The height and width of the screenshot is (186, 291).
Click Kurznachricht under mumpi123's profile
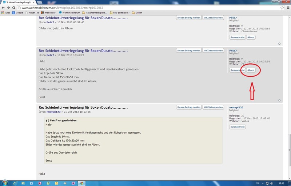pos(238,127)
